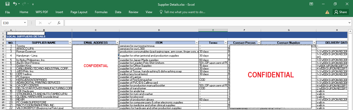Select the '15 days' terms cell
The image size is (353, 110).
pos(213,66)
